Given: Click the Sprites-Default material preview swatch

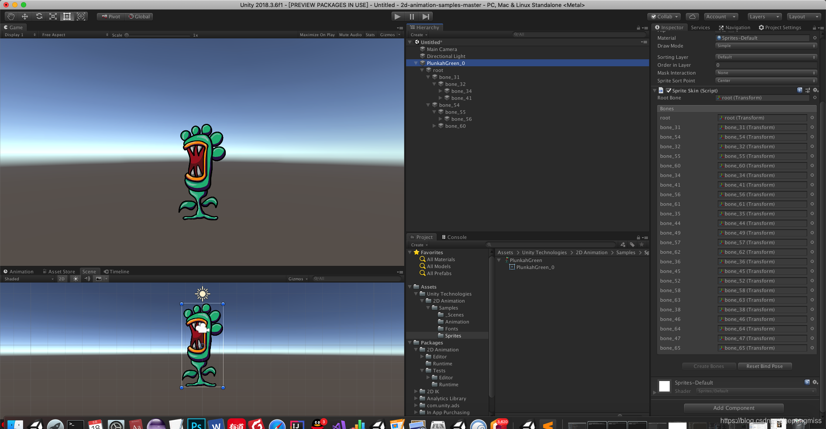Looking at the screenshot, I should tap(664, 386).
